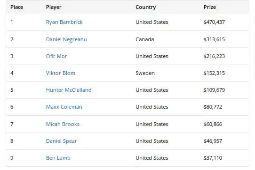The height and width of the screenshot is (170, 255).
Task: Click the Player column header
Action: tap(54, 7)
